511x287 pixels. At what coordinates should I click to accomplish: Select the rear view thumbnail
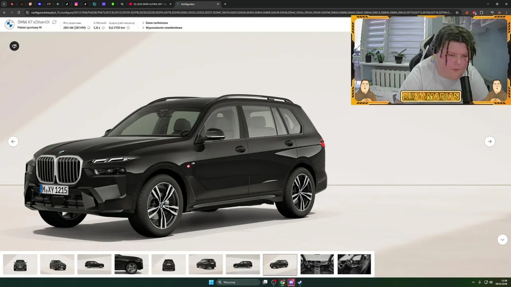click(x=168, y=264)
